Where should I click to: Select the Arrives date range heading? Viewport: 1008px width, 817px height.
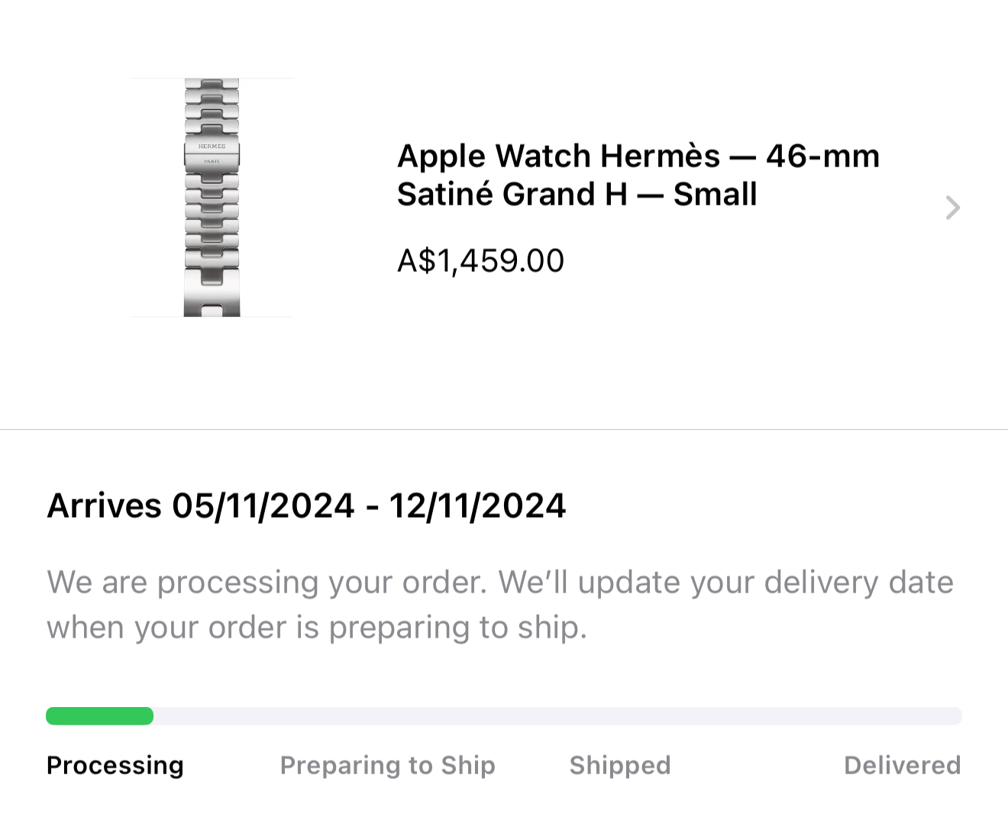pyautogui.click(x=305, y=505)
